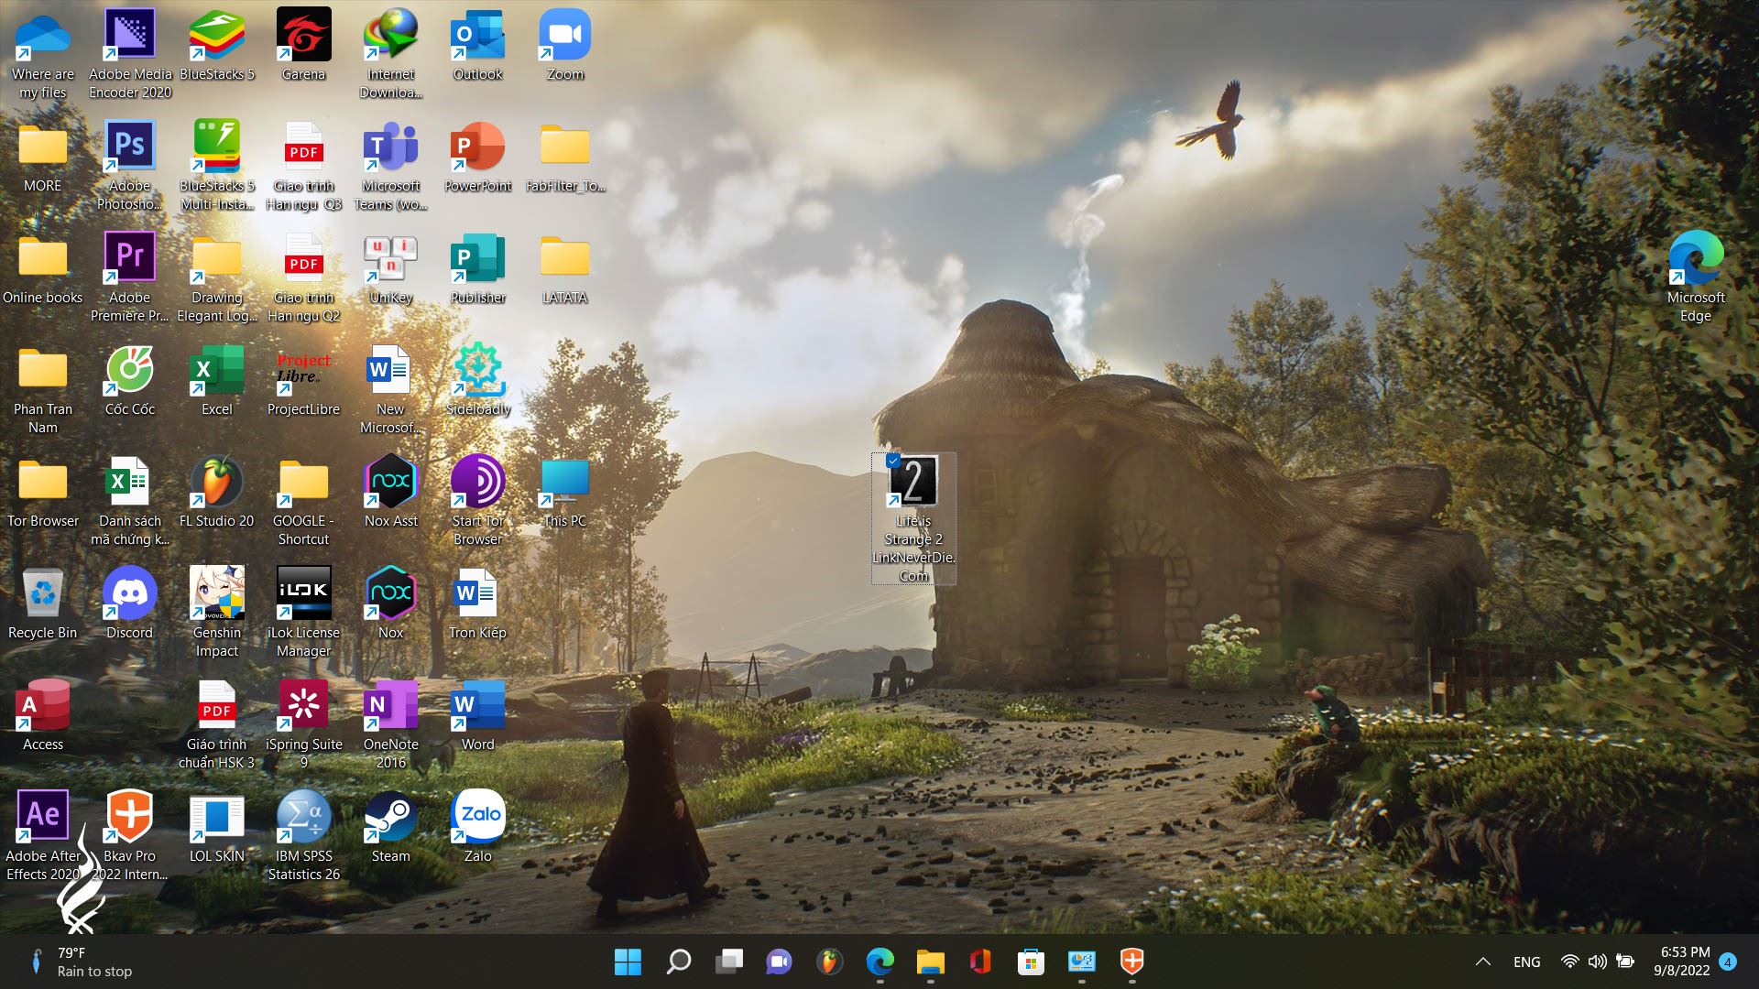1759x989 pixels.
Task: Select the Discord desktop icon
Action: point(129,594)
